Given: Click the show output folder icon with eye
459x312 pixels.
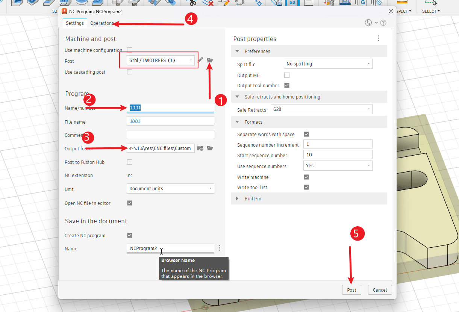Looking at the screenshot, I should [200, 148].
